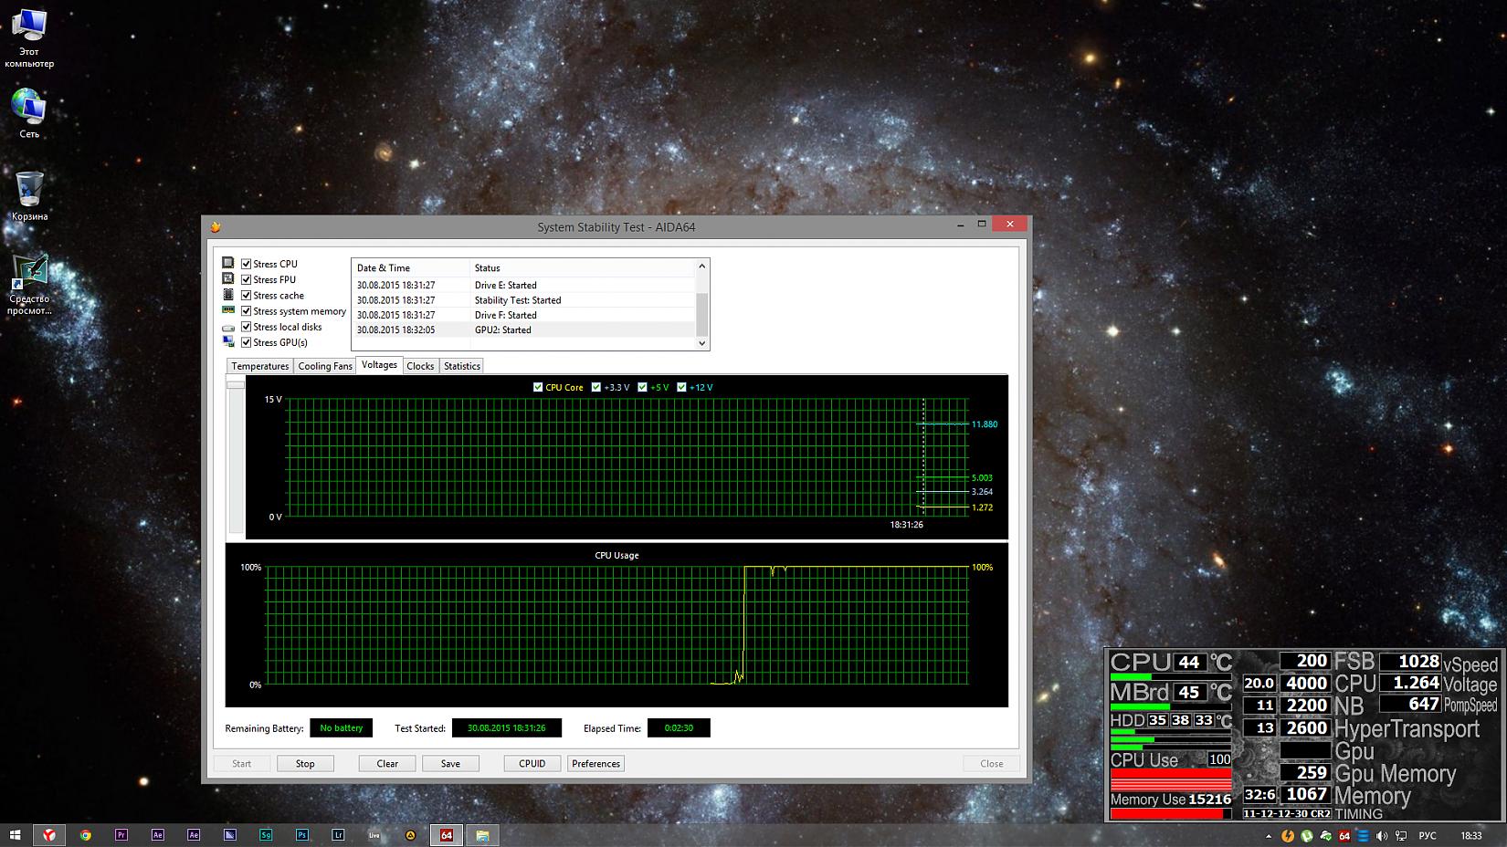This screenshot has height=847, width=1507.
Task: Launch Yandex Browser from the taskbar
Action: (49, 835)
